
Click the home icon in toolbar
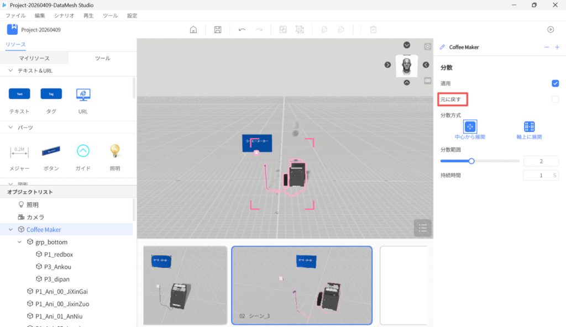pos(193,30)
